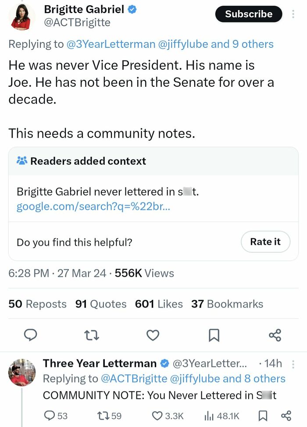This screenshot has height=427, width=307.
Task: Click the repost icon under the main tweet
Action: click(x=91, y=335)
